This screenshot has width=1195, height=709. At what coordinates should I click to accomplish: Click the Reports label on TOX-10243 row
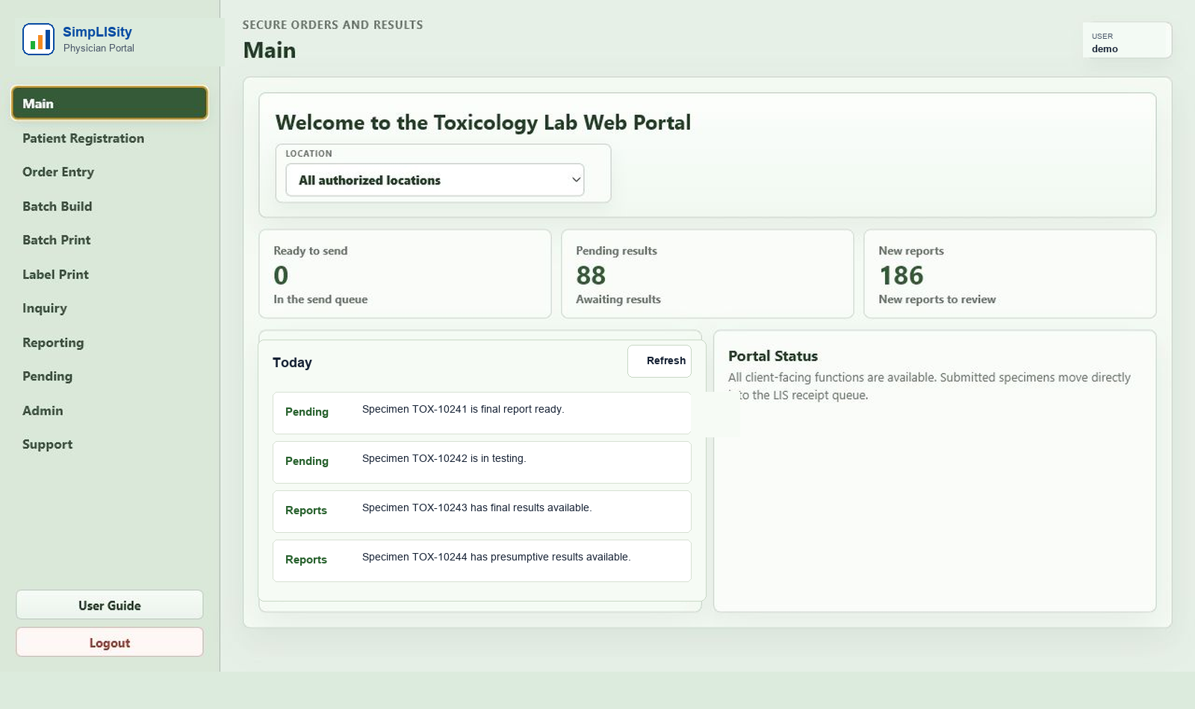(x=306, y=510)
